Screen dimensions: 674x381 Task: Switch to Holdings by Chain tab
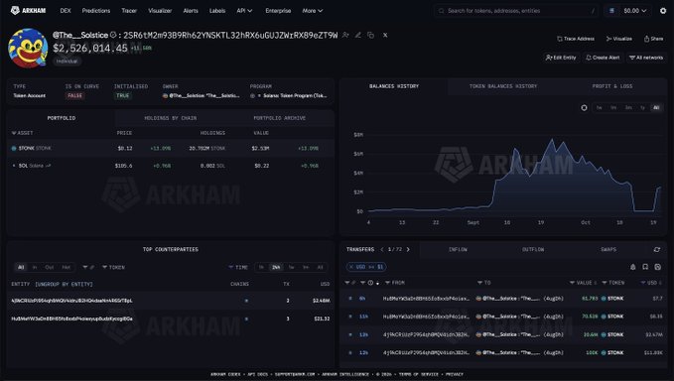coord(170,118)
